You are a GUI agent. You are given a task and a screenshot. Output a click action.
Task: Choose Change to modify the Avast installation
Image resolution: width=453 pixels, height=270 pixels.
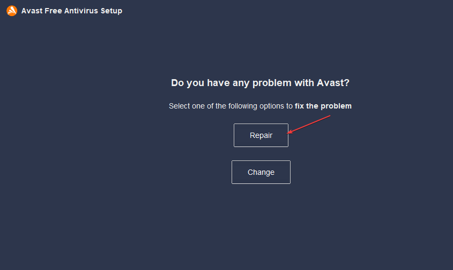click(x=261, y=172)
